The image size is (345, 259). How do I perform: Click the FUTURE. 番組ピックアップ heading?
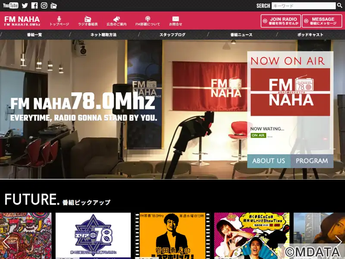coord(57,200)
